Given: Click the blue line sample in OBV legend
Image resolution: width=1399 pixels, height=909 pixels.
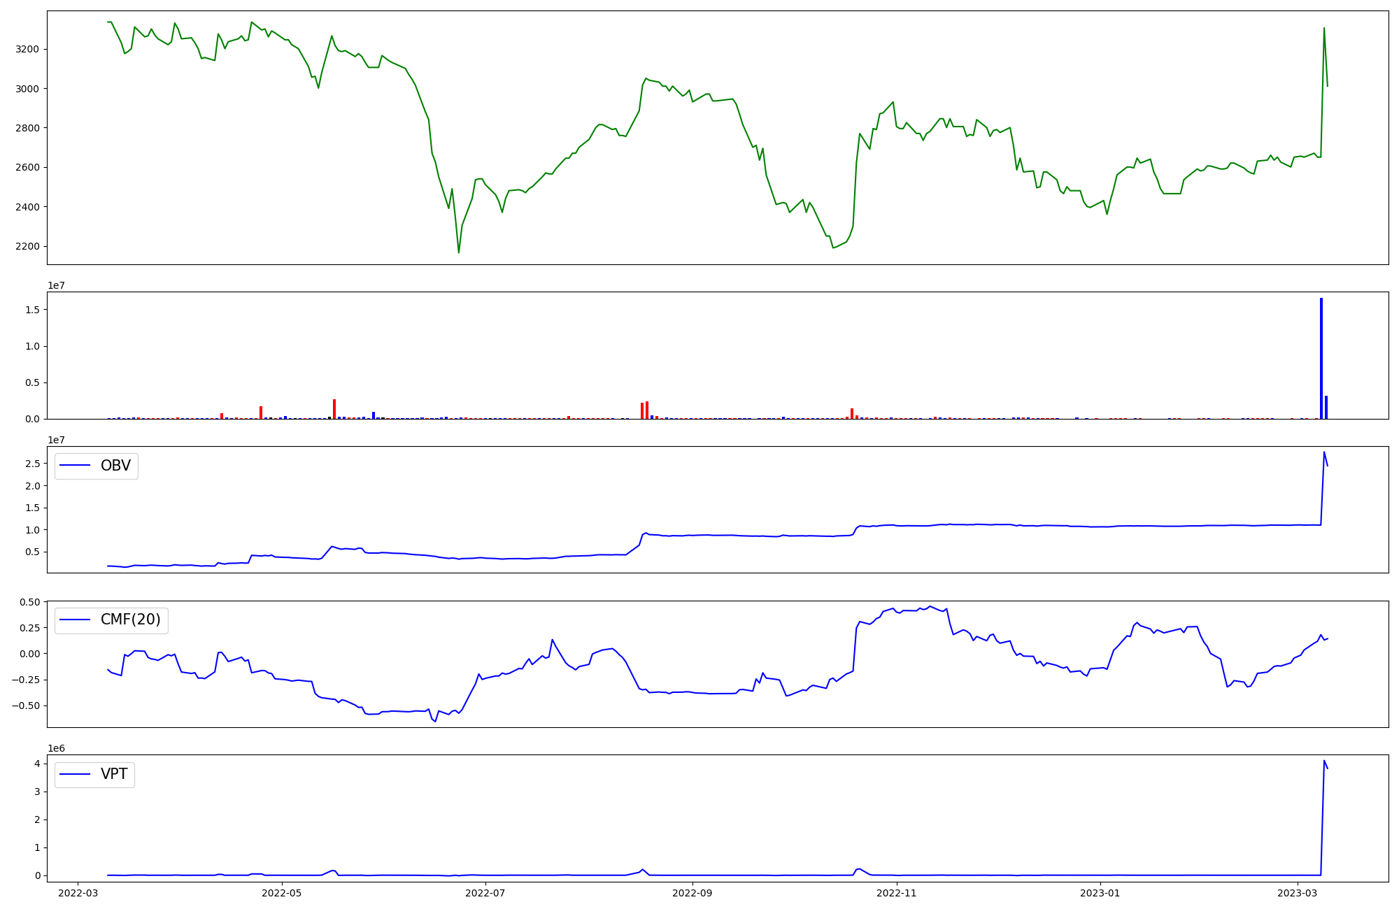Looking at the screenshot, I should (x=75, y=466).
